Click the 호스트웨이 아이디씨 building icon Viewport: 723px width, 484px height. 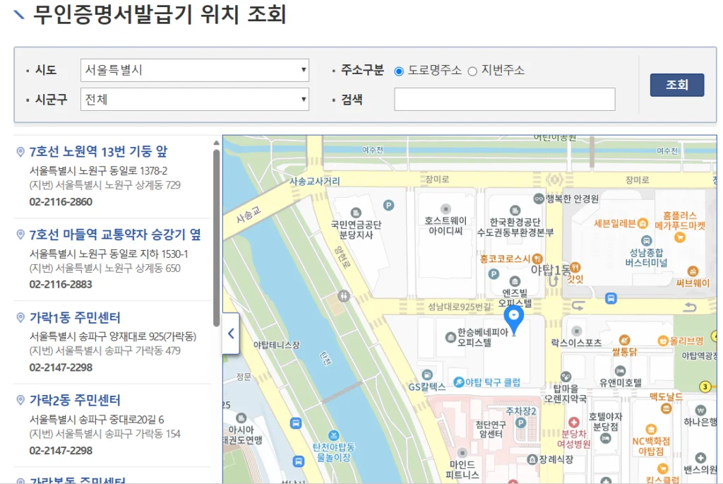(x=446, y=209)
